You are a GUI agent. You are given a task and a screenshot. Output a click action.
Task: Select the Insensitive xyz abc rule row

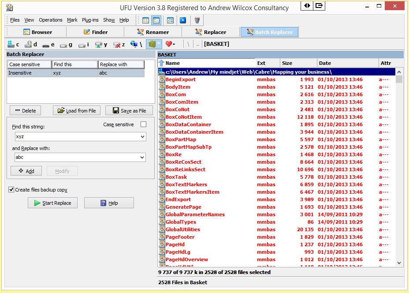(76, 73)
